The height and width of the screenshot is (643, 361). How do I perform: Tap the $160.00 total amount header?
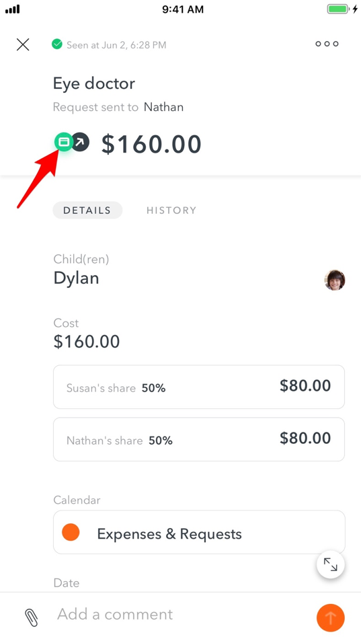click(151, 144)
